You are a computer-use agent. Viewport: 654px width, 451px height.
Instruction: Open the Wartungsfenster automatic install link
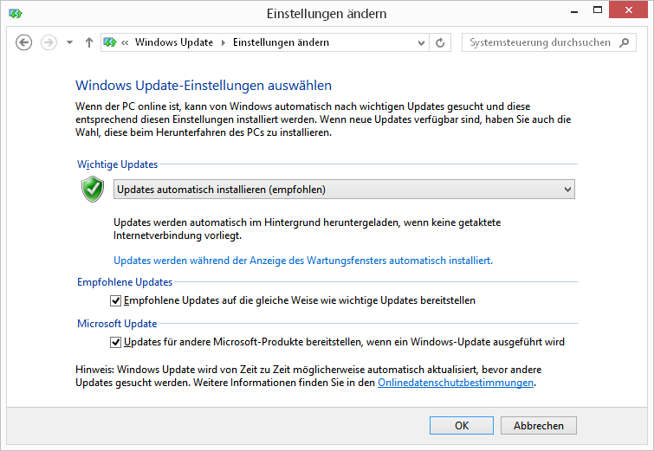click(303, 260)
